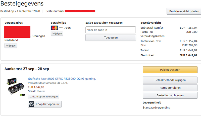Click the seller name Amazon EU S.a.r.L.

coord(56,83)
